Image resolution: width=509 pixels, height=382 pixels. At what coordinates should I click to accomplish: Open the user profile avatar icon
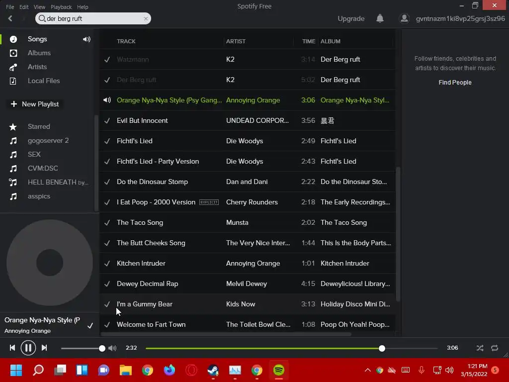[404, 18]
